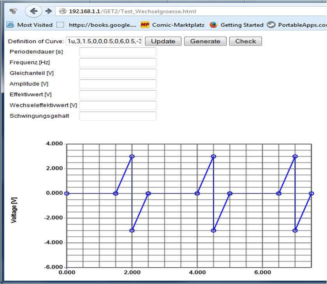The image size is (327, 284).
Task: Click the browser forward arrow button
Action: (x=48, y=11)
